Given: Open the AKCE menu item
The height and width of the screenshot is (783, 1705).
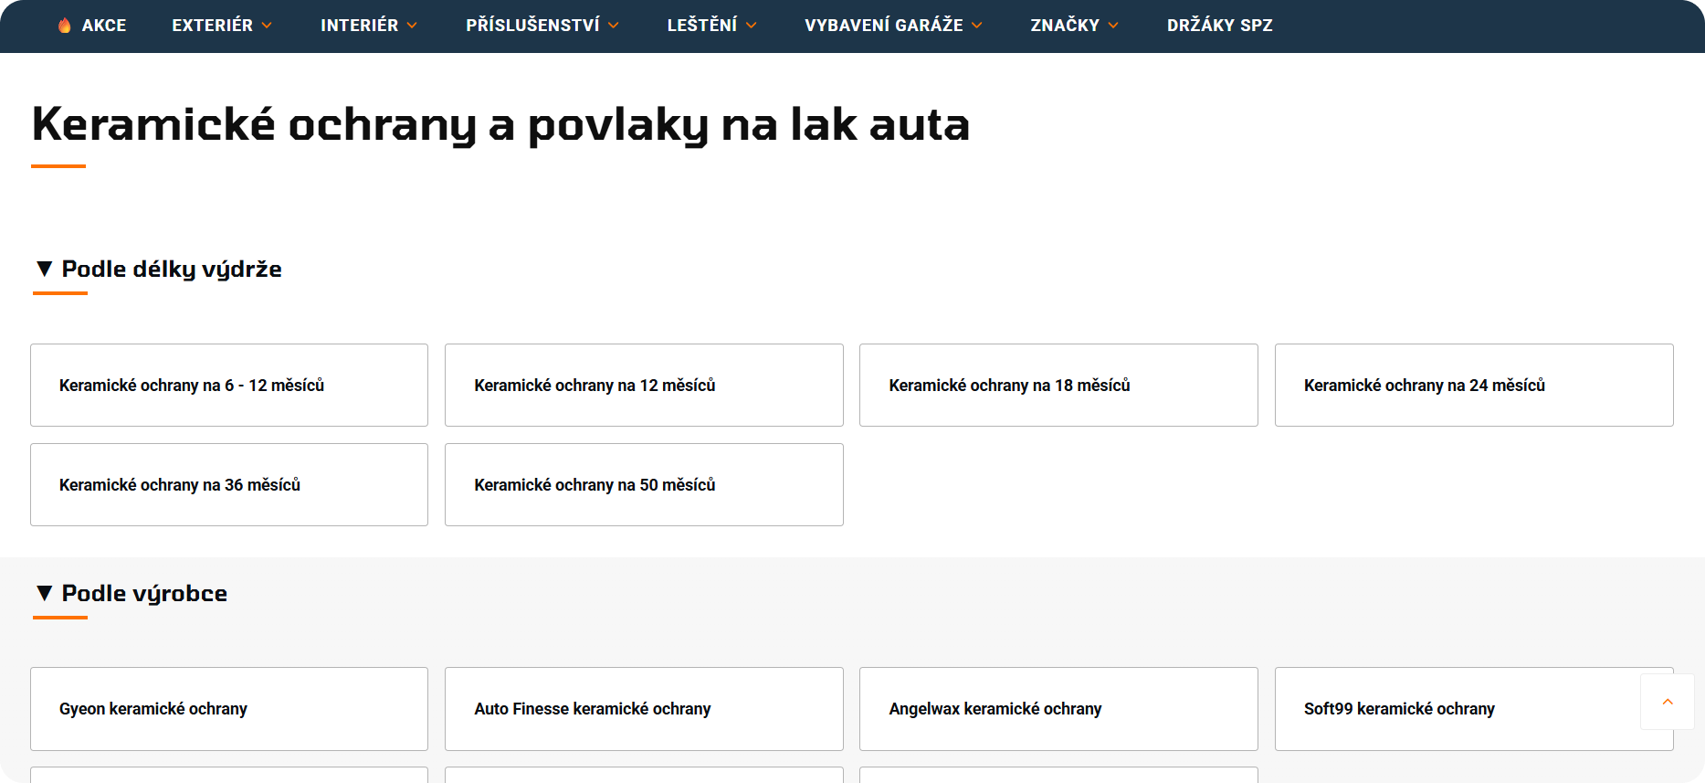Looking at the screenshot, I should [104, 26].
